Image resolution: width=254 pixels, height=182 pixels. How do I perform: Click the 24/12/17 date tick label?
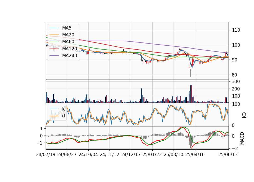click(131, 155)
